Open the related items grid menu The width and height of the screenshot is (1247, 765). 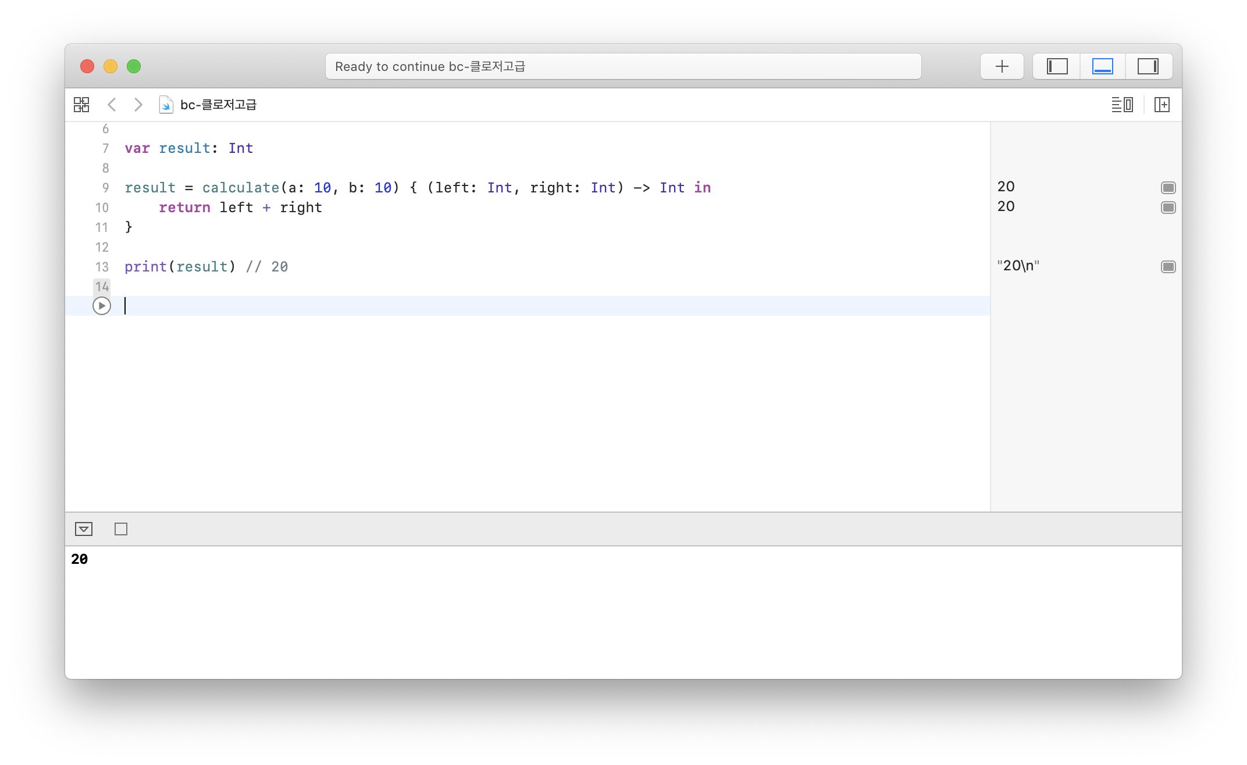81,105
